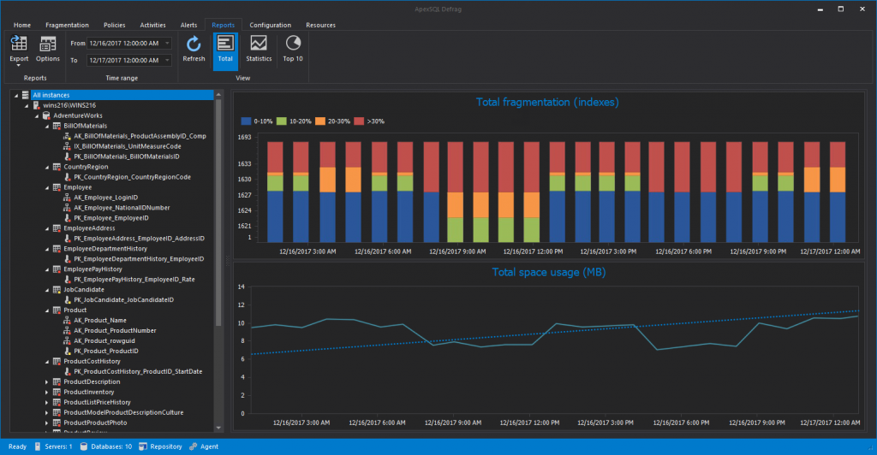Open the To date dropdown
Image resolution: width=877 pixels, height=455 pixels.
pos(166,60)
